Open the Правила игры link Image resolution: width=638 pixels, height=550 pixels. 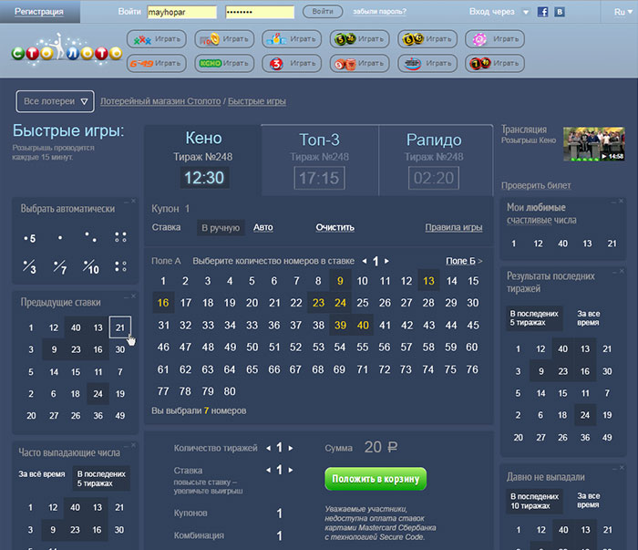pos(453,227)
